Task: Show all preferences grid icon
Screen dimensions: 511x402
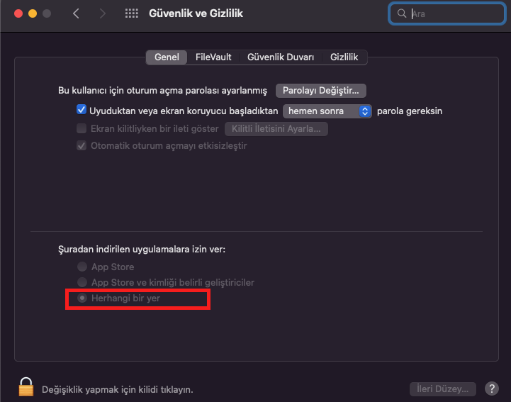Action: (132, 13)
